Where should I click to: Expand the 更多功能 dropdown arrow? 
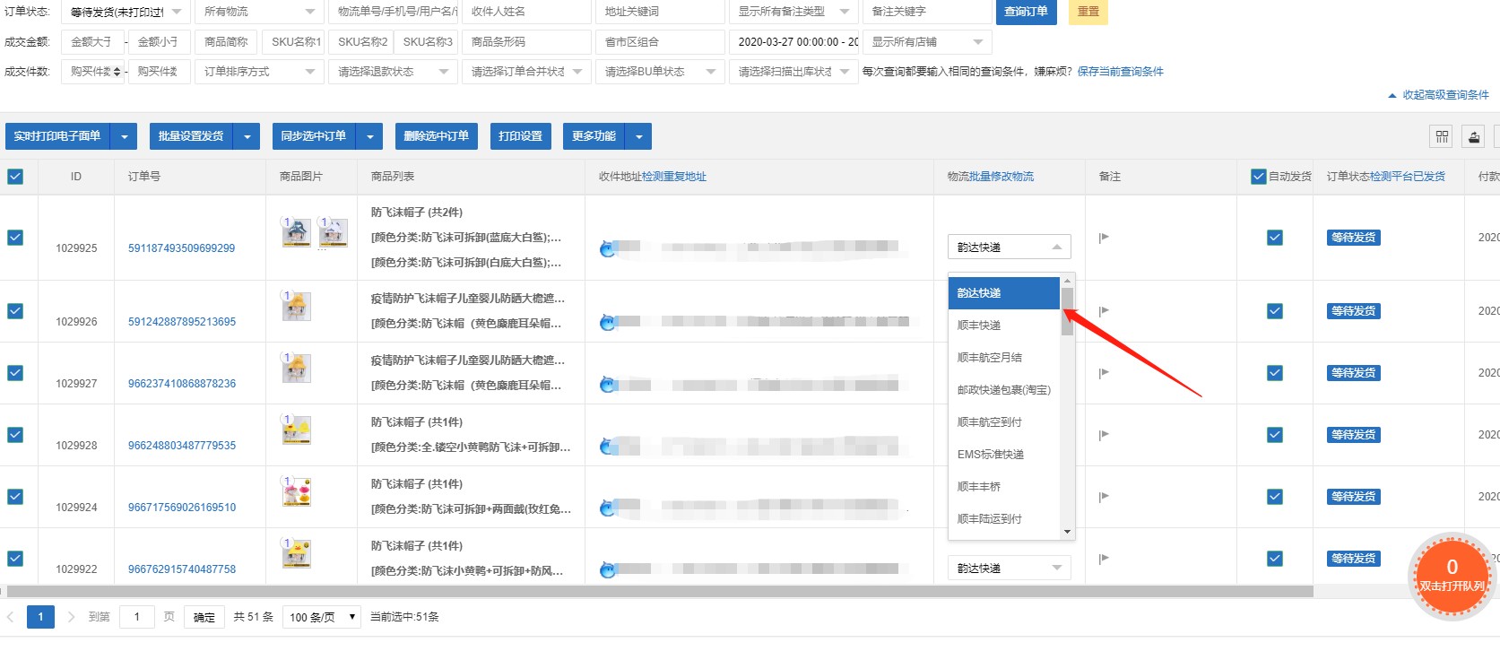(638, 136)
